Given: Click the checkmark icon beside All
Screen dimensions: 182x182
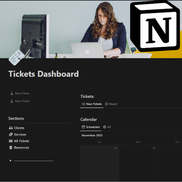Looking at the screenshot, I should tap(105, 127).
